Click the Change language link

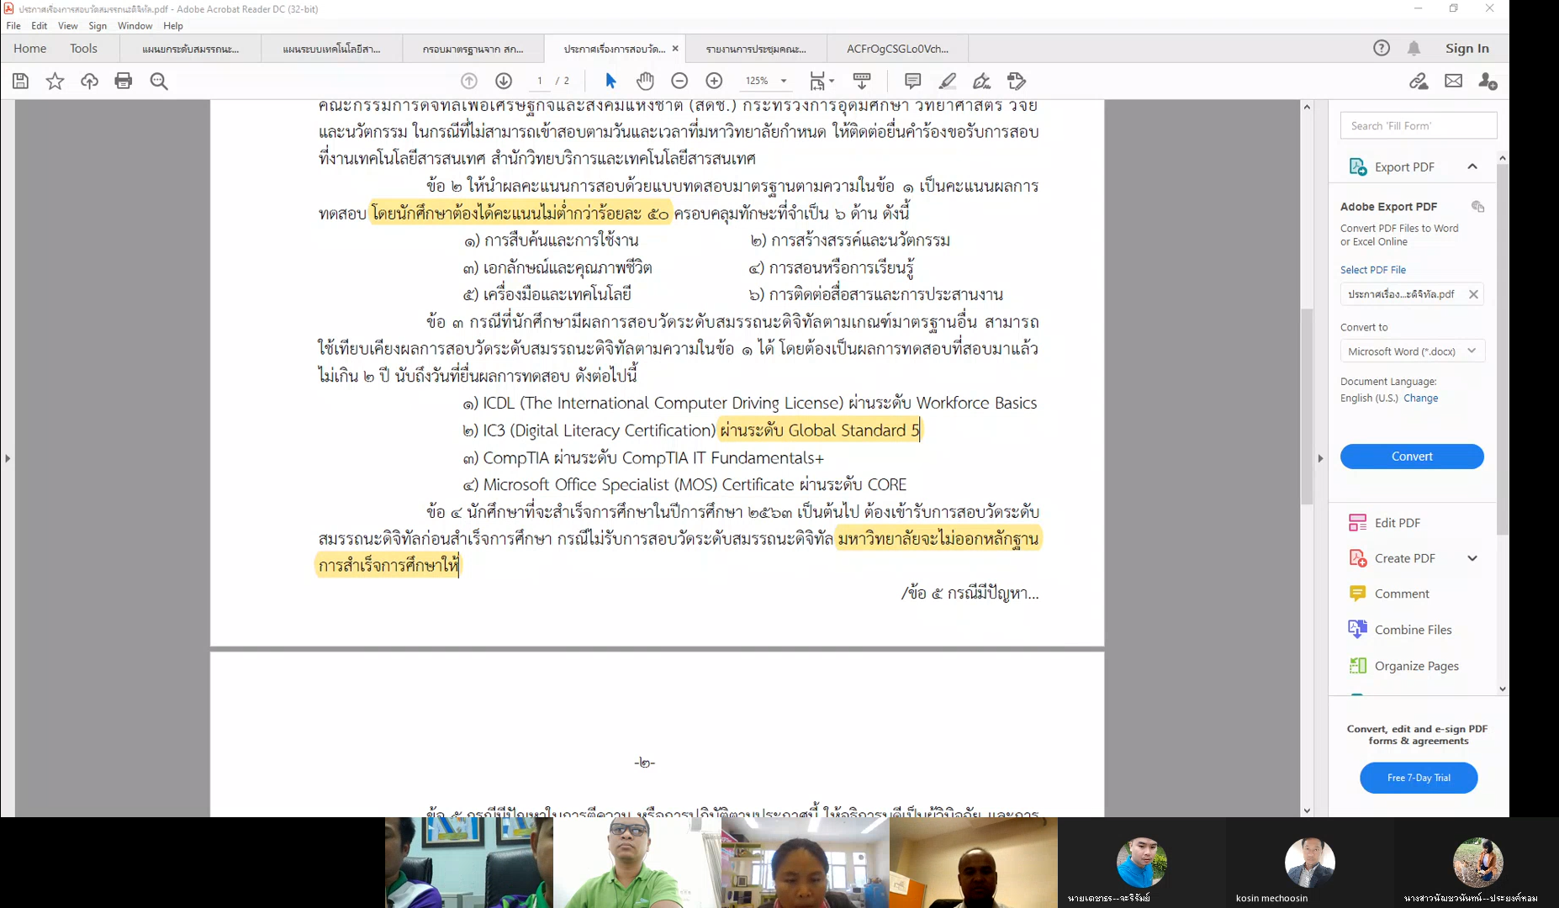1420,399
